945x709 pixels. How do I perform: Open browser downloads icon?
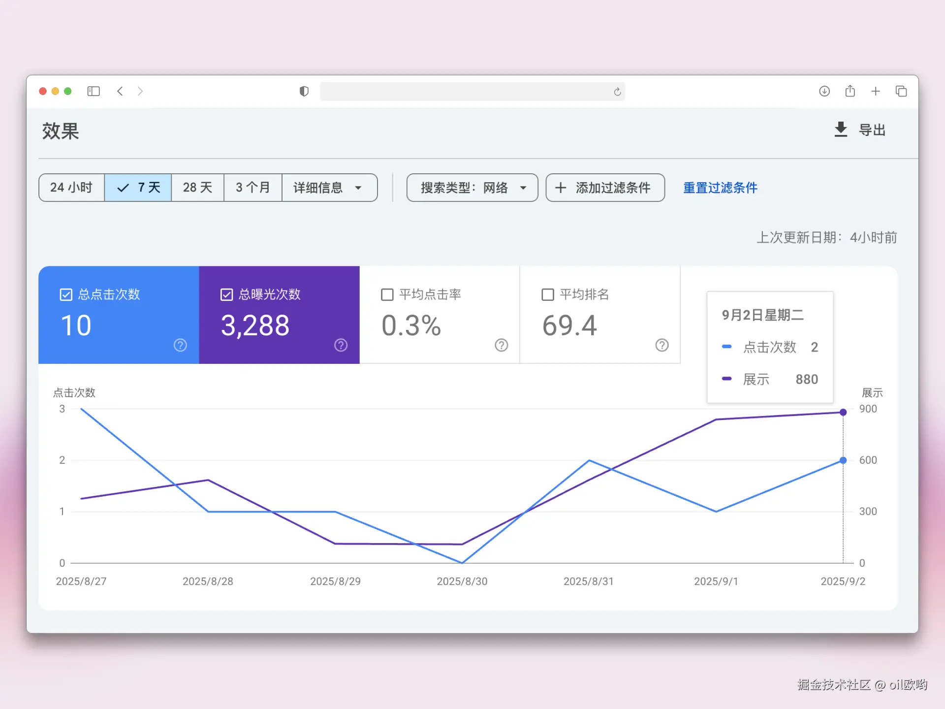click(x=824, y=91)
